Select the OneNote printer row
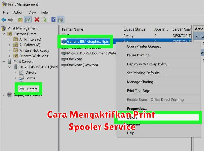 click(74, 59)
